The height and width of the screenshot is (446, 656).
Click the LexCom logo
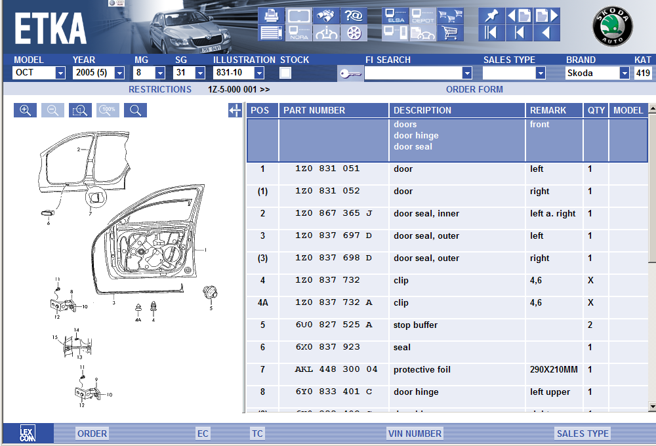click(x=28, y=434)
